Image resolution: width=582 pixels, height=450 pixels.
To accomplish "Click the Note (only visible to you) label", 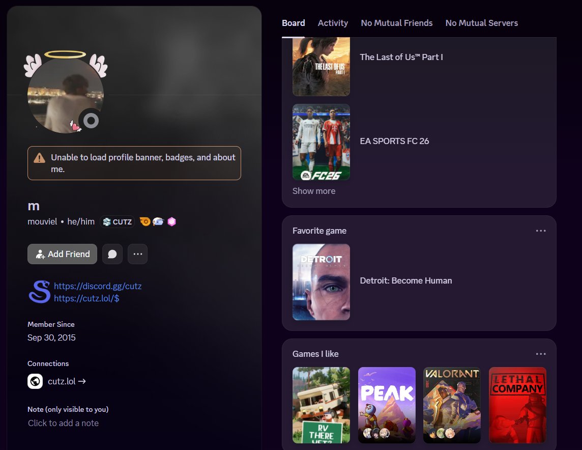I will [x=68, y=409].
